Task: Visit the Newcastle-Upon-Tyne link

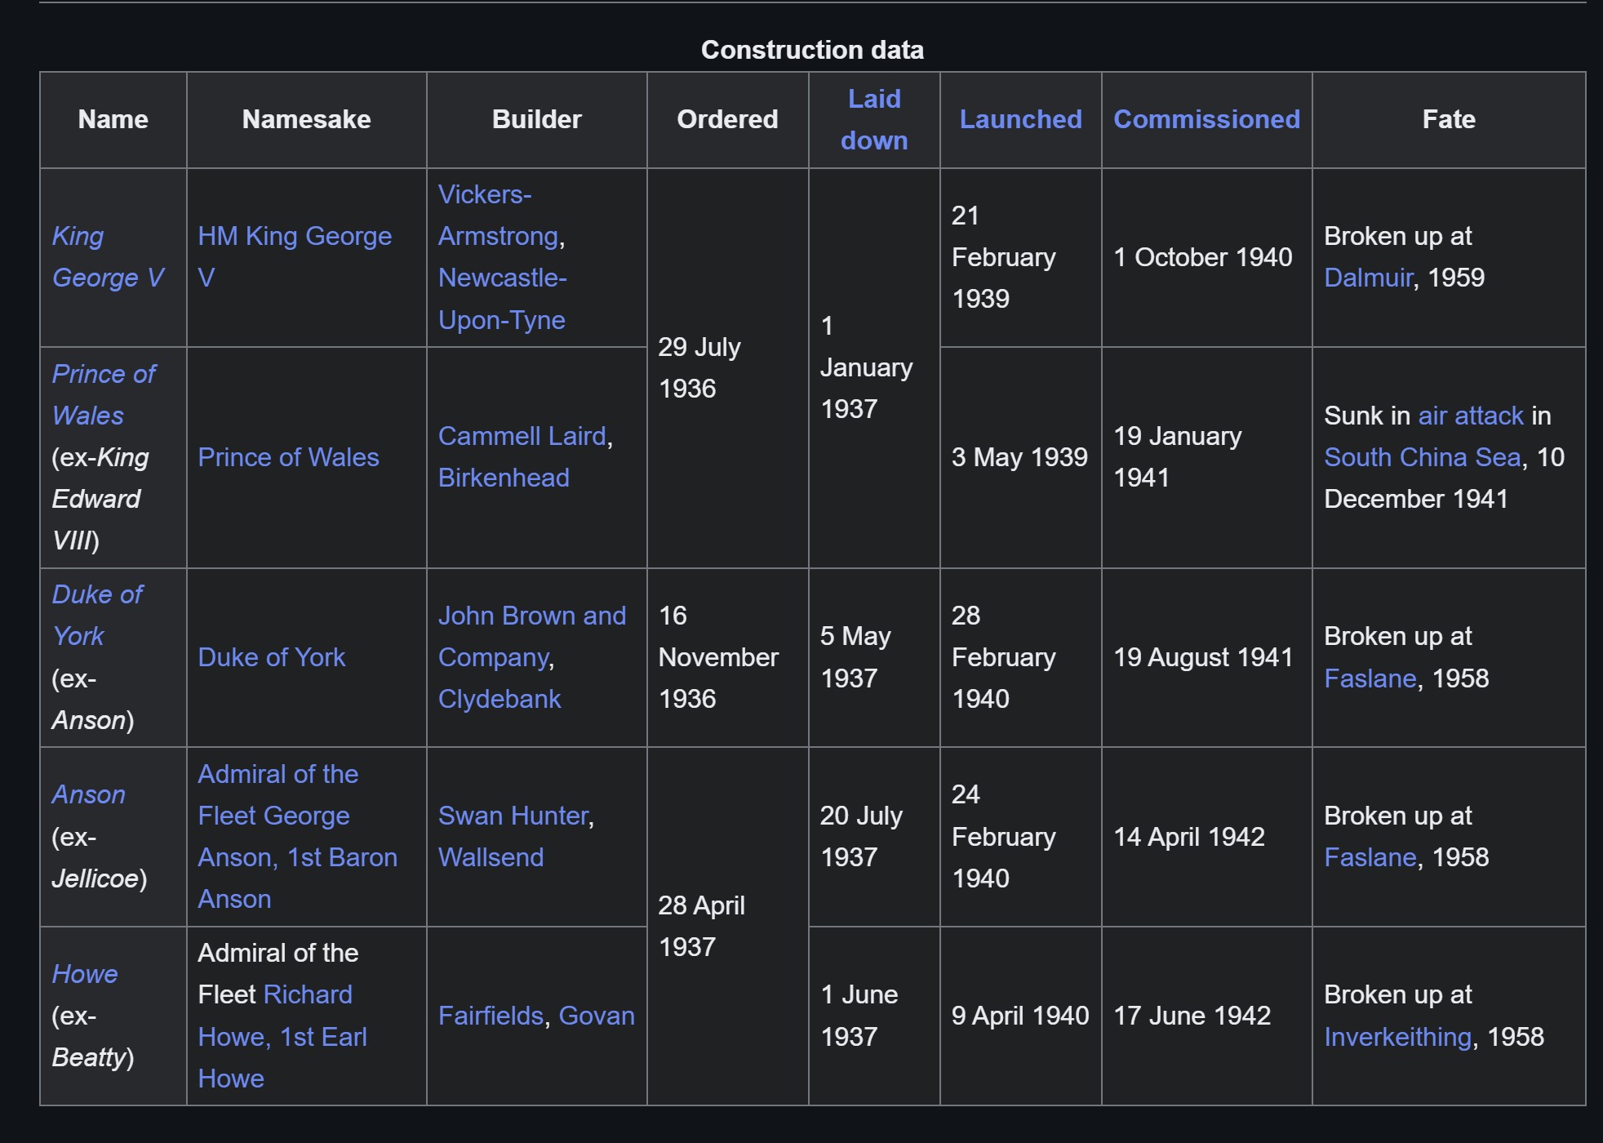Action: (503, 299)
